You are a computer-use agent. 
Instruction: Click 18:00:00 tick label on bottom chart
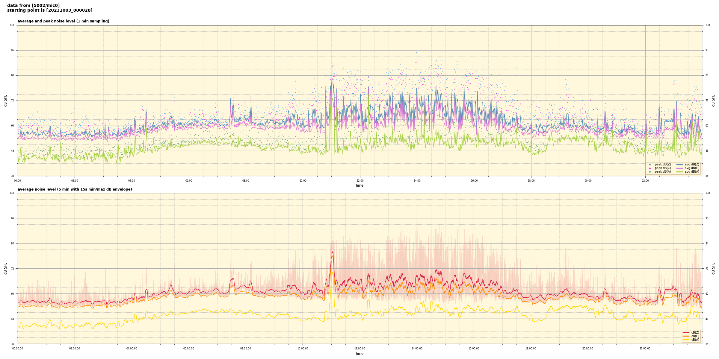(x=531, y=349)
